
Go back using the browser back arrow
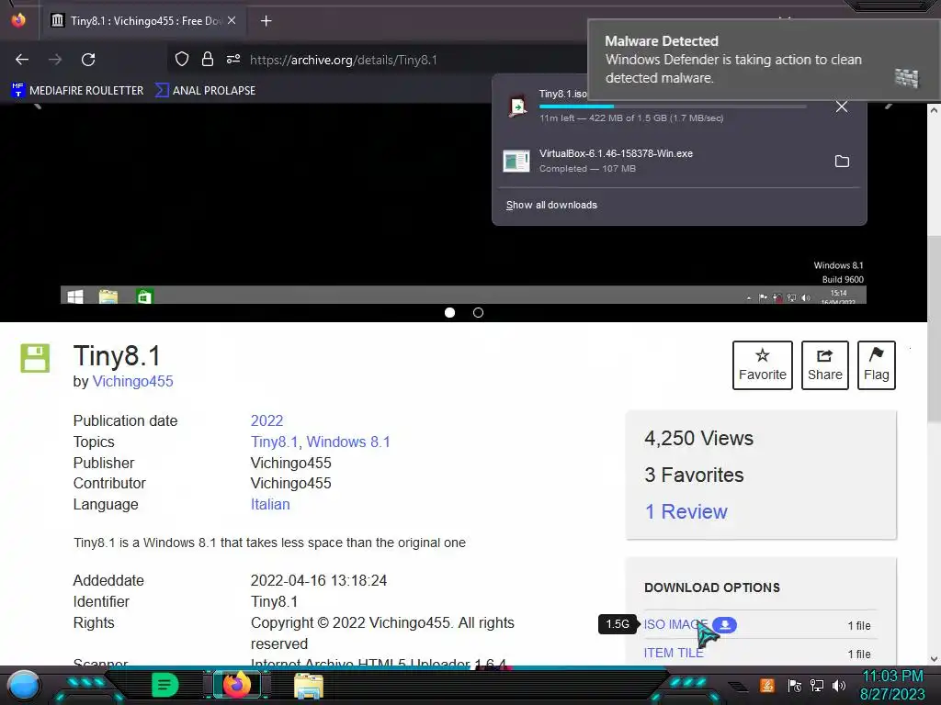pos(22,60)
